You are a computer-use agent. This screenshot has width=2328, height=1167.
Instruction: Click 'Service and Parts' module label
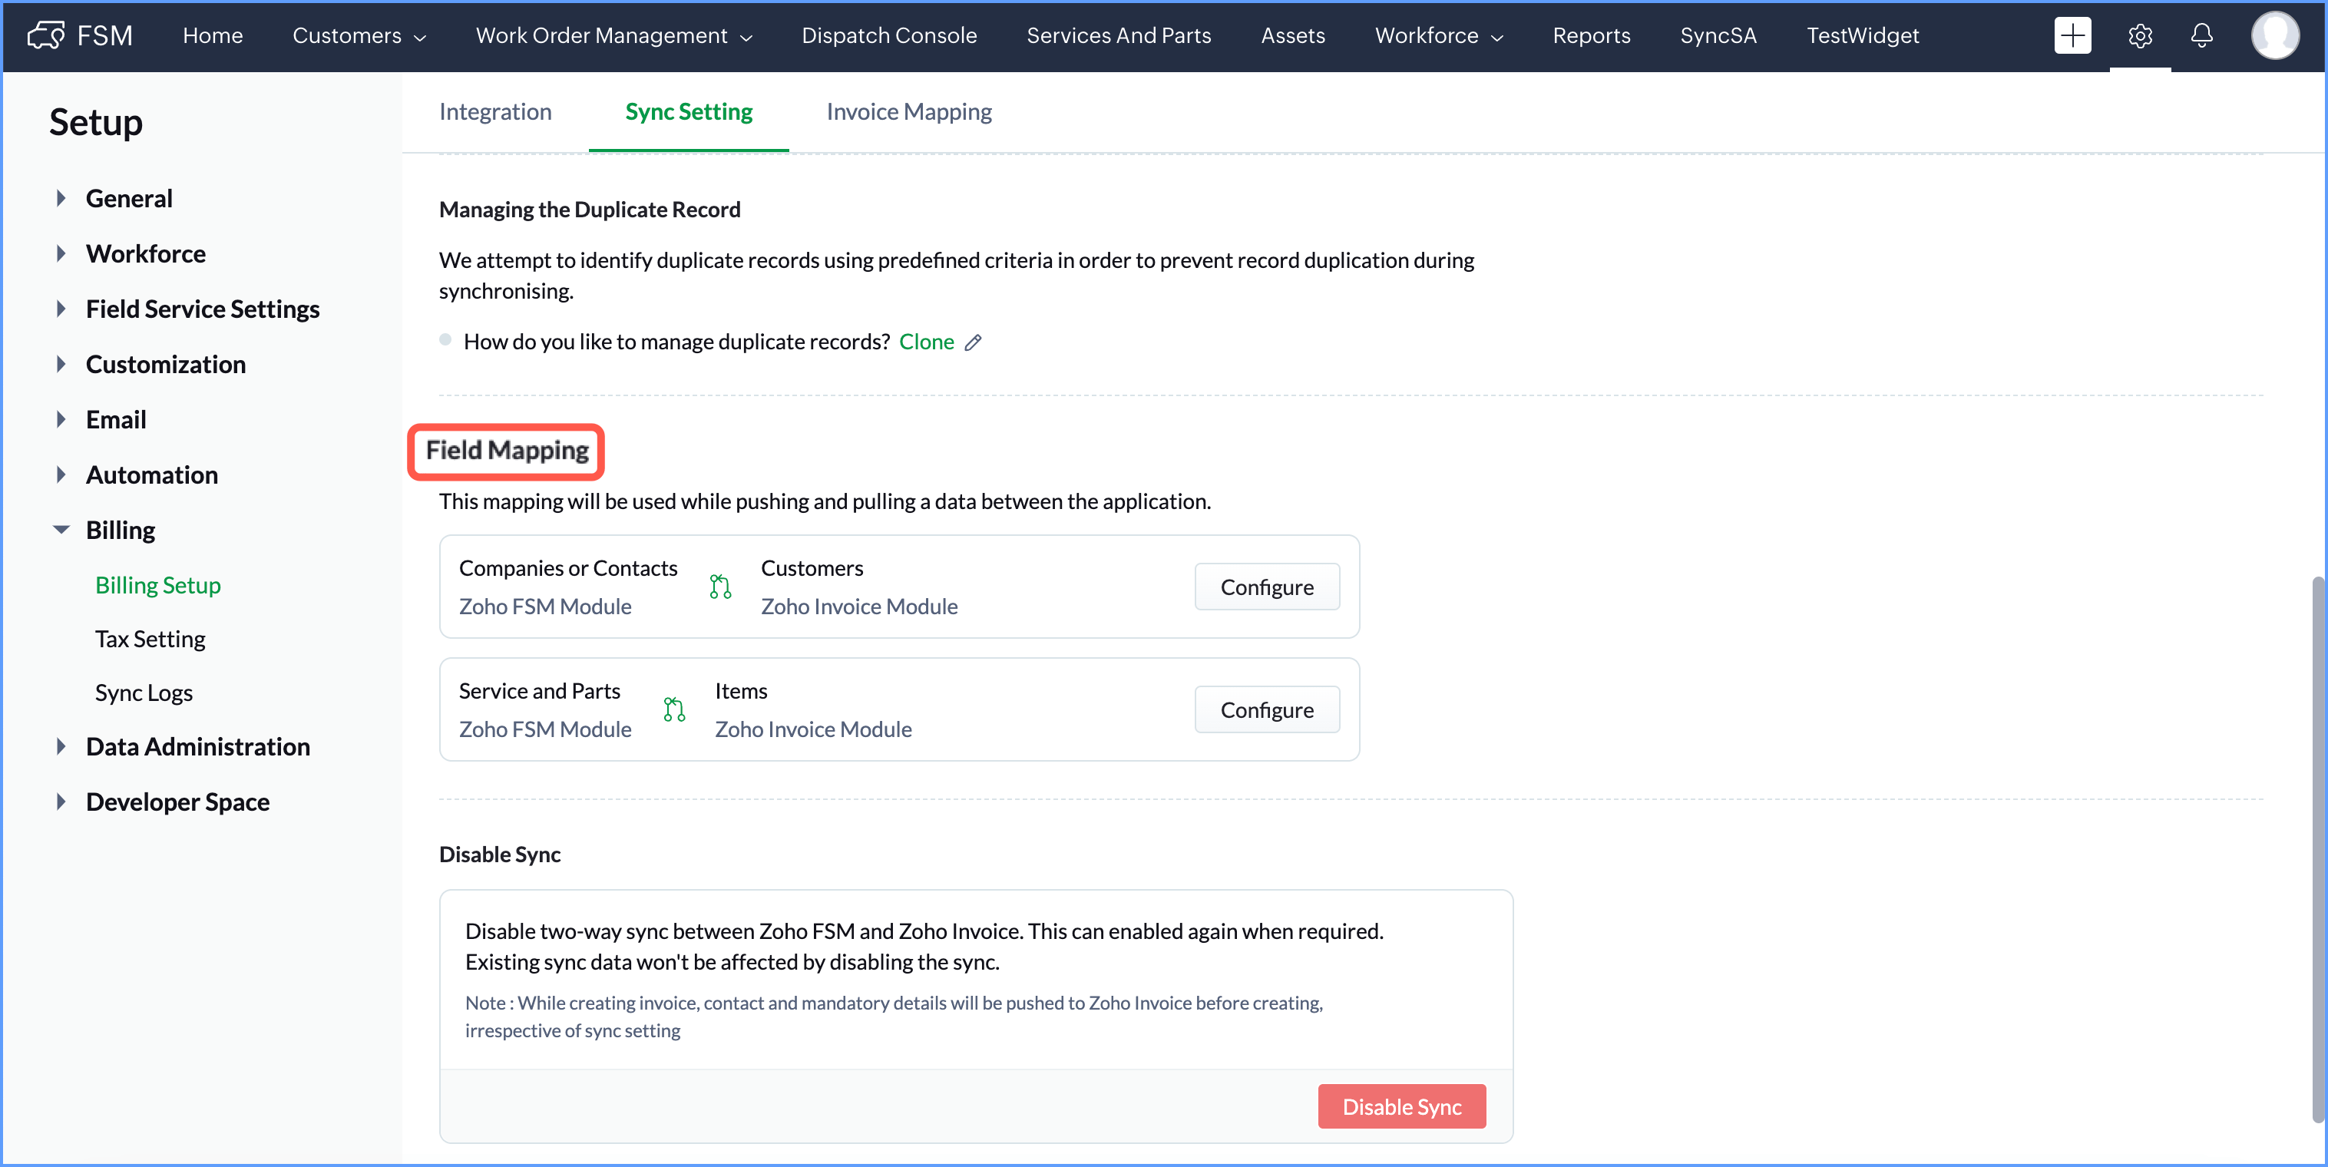pyautogui.click(x=540, y=691)
